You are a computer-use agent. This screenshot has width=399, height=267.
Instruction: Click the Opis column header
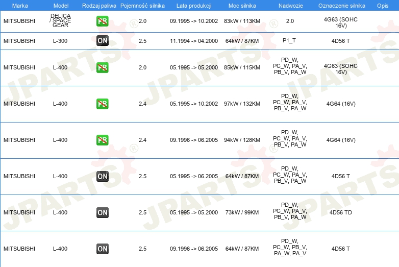coord(383,6)
